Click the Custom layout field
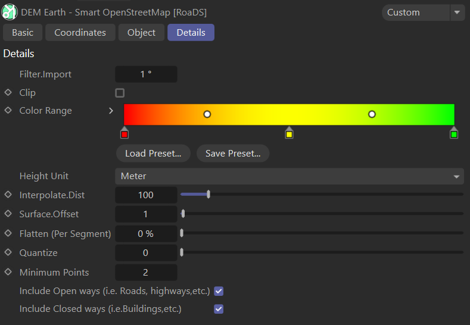Viewport: 470px width, 325px height. pos(416,12)
